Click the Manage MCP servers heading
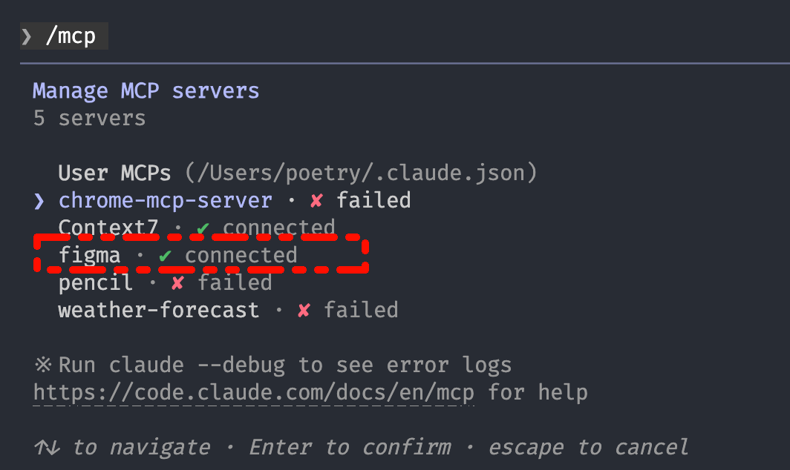The image size is (790, 470). point(146,91)
